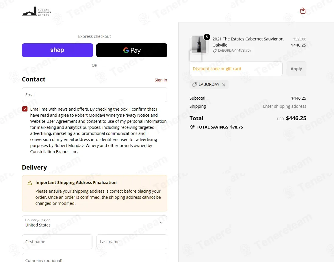Click the struck-through $525.00 price
This screenshot has width=334, height=262.
tap(300, 39)
